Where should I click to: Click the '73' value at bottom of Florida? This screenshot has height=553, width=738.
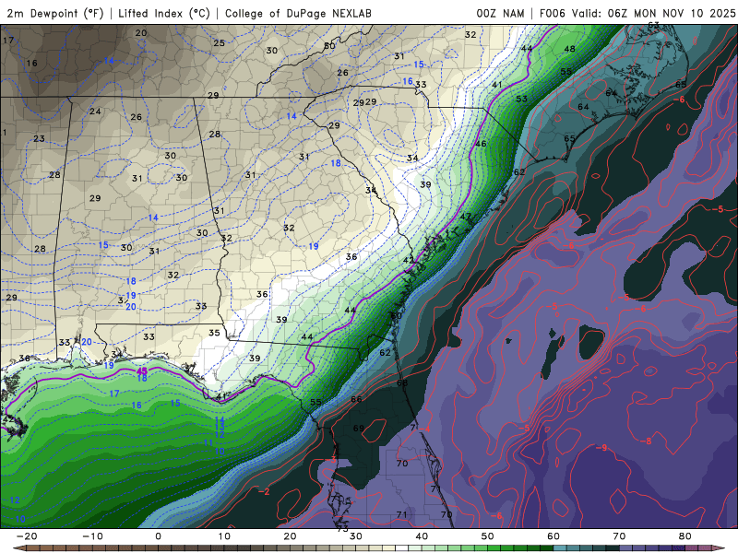(342, 529)
